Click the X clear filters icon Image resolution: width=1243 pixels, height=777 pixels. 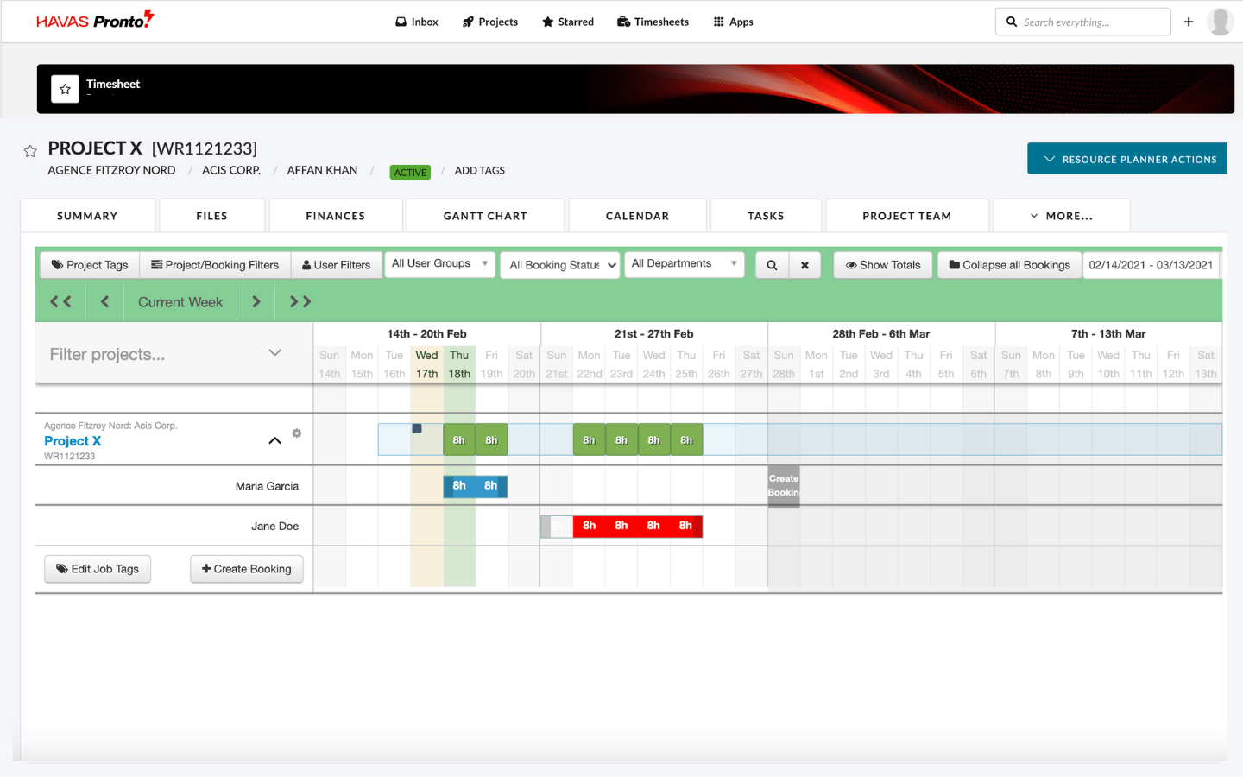(x=804, y=265)
